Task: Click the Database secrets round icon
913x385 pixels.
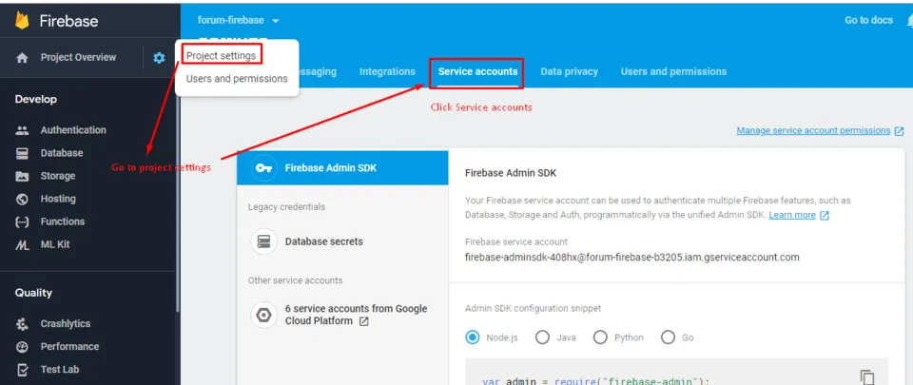Action: click(263, 241)
